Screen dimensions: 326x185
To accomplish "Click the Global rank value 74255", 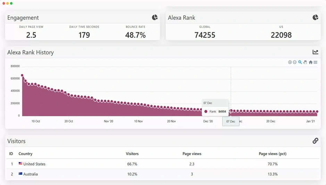I will pos(205,35).
